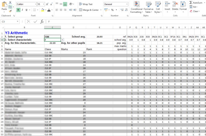Select row 7 header
Screen dimensions: 206x136
point(2,52)
